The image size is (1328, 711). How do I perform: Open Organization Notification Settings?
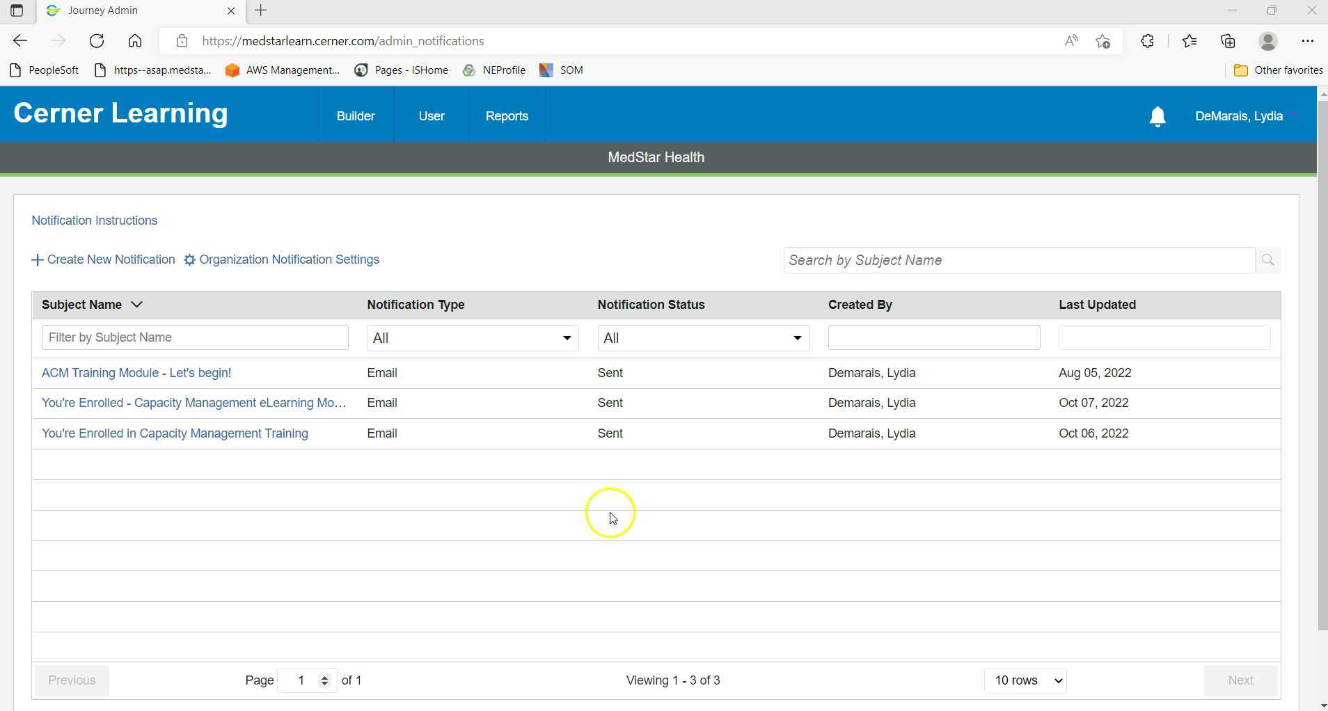tap(282, 259)
